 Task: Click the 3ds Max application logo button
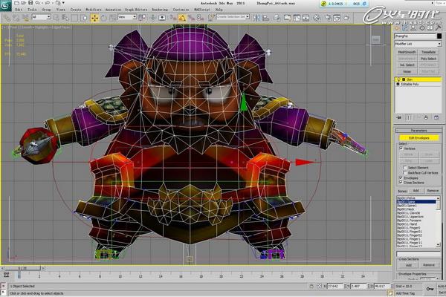point(5,5)
